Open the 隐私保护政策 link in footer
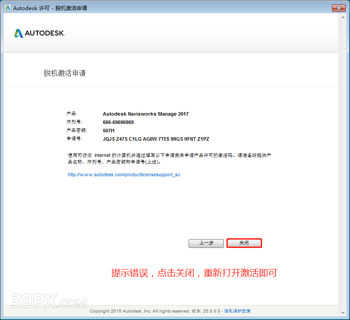Image resolution: width=350 pixels, height=320 pixels. click(237, 311)
